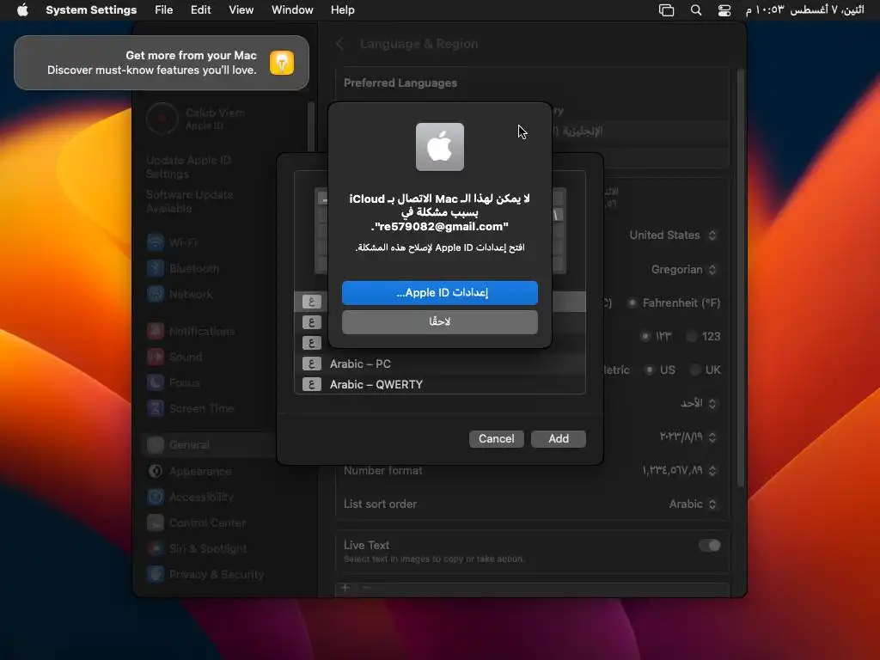Open the Calendar dropdown showing Gregorian

coord(683,269)
